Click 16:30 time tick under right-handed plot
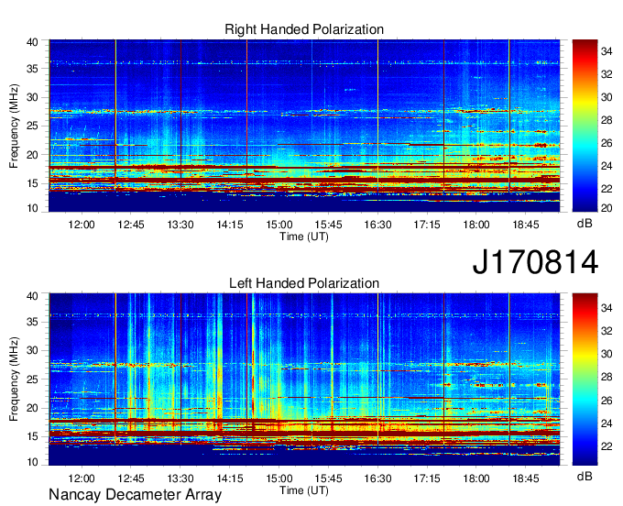623x506 pixels. [377, 225]
